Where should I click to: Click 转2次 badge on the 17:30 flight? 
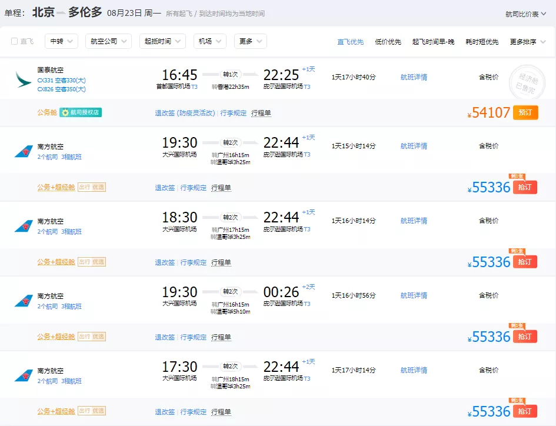click(231, 367)
